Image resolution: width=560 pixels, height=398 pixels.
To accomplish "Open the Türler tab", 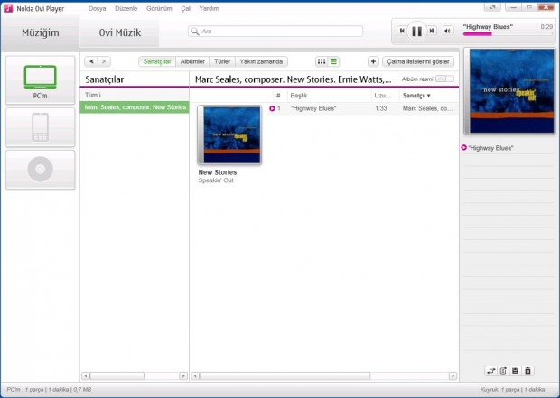I will [222, 61].
